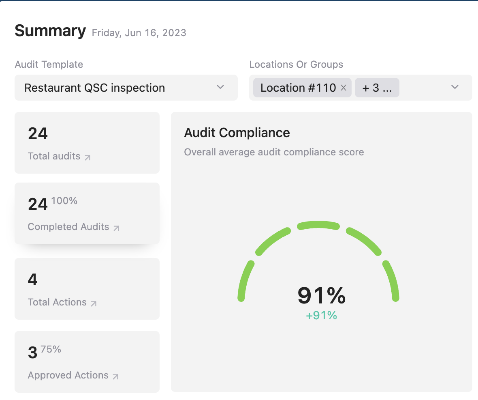Select the top center gauge arc segment

(x=318, y=225)
